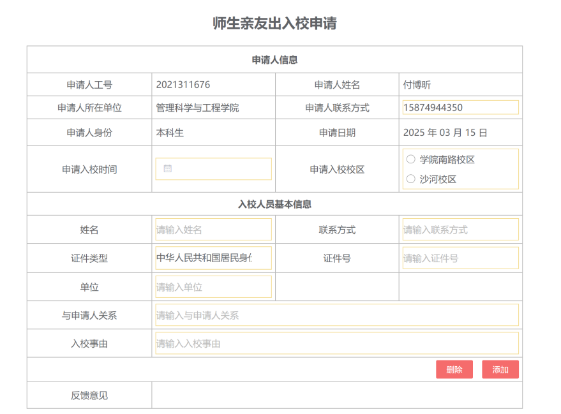Click the empty 反馈意见 content cell

pos(336,396)
